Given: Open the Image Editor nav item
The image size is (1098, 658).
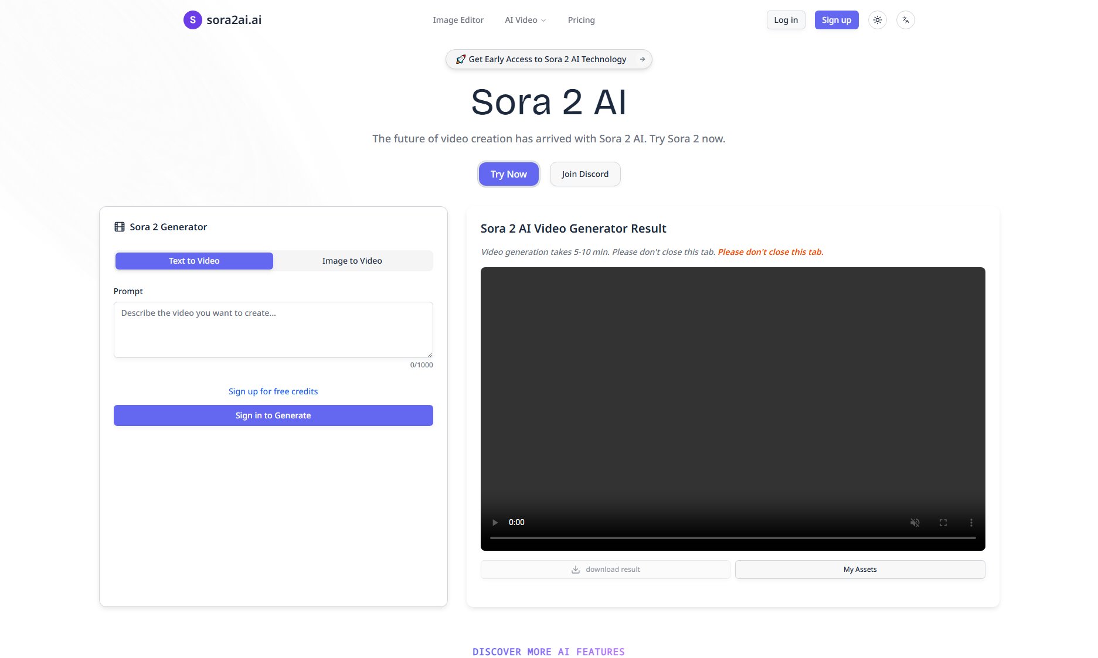Looking at the screenshot, I should pyautogui.click(x=458, y=20).
